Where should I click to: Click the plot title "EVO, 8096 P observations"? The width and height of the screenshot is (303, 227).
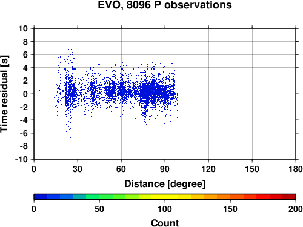(x=165, y=5)
